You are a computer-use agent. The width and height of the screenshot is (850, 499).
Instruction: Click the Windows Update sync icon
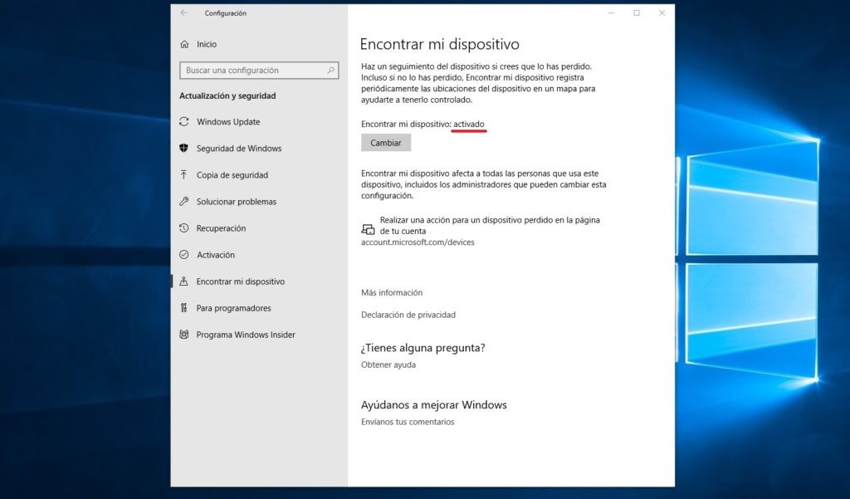(183, 121)
